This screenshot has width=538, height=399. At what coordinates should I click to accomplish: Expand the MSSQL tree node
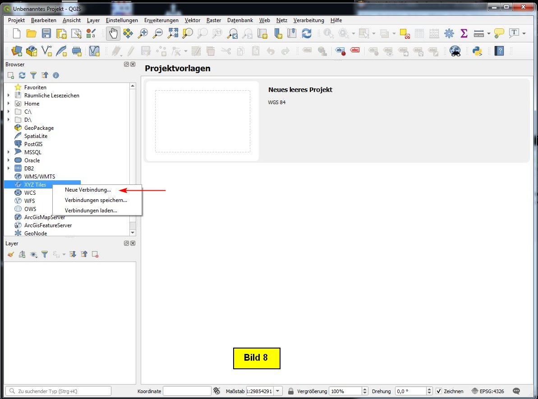(9, 152)
